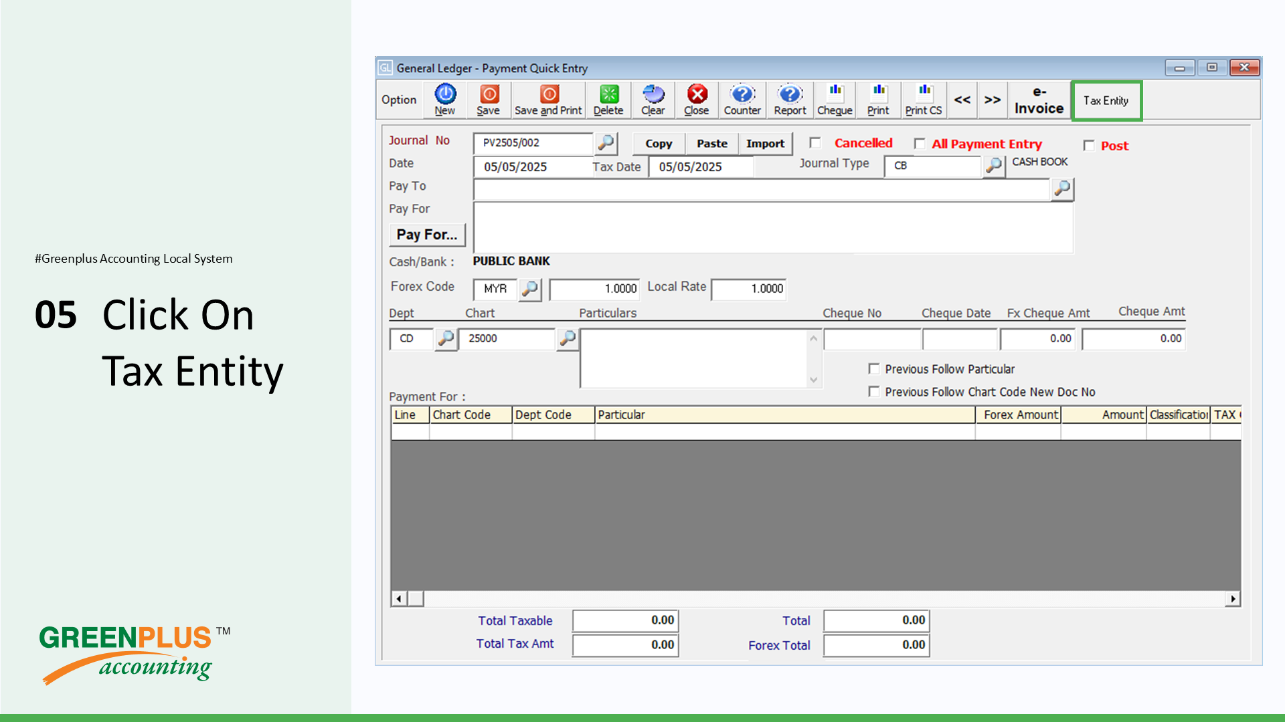The width and height of the screenshot is (1285, 722).
Task: Click Save and Print icon
Action: pos(548,100)
